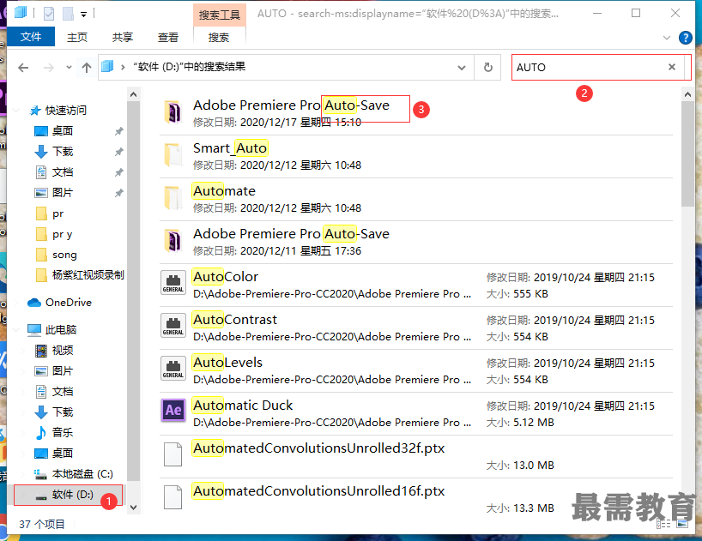Open 下载 under quick access
The image size is (702, 541).
pyautogui.click(x=63, y=151)
